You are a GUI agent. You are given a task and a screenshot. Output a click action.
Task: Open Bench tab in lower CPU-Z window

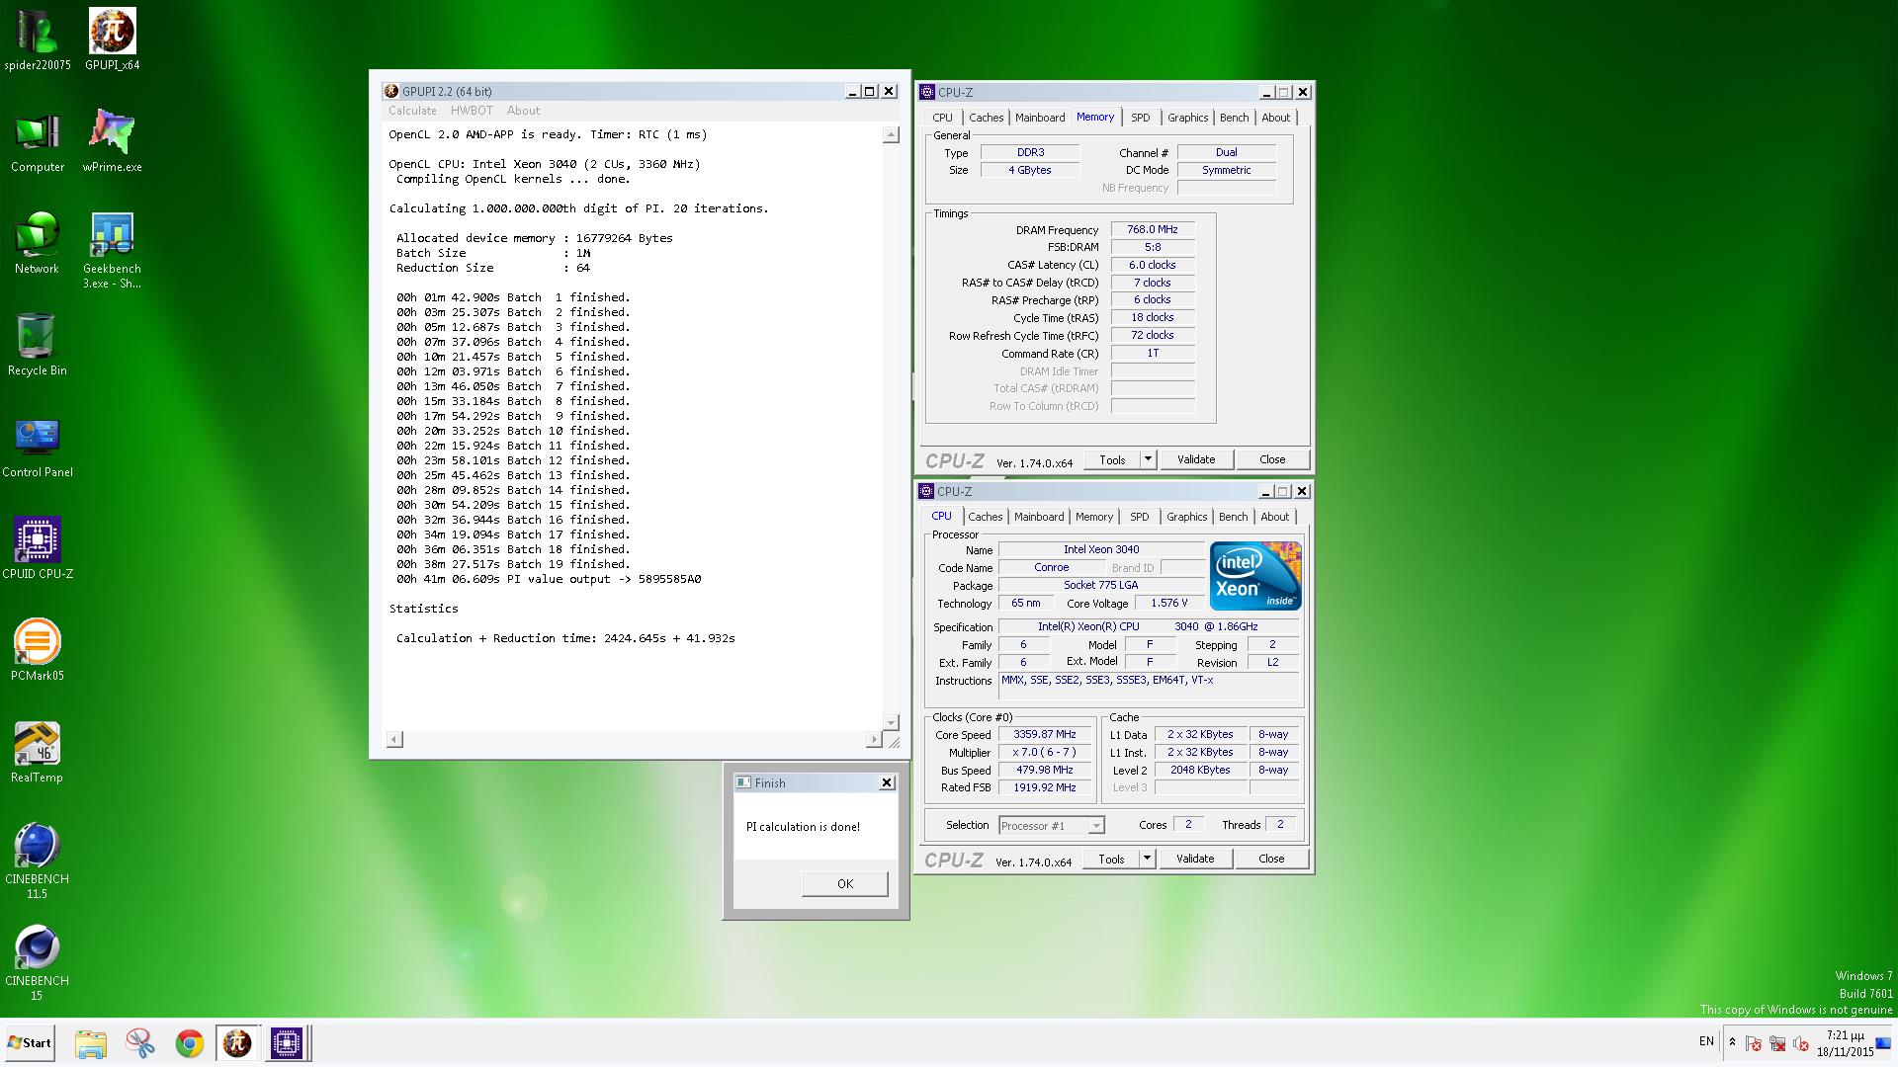click(x=1233, y=517)
